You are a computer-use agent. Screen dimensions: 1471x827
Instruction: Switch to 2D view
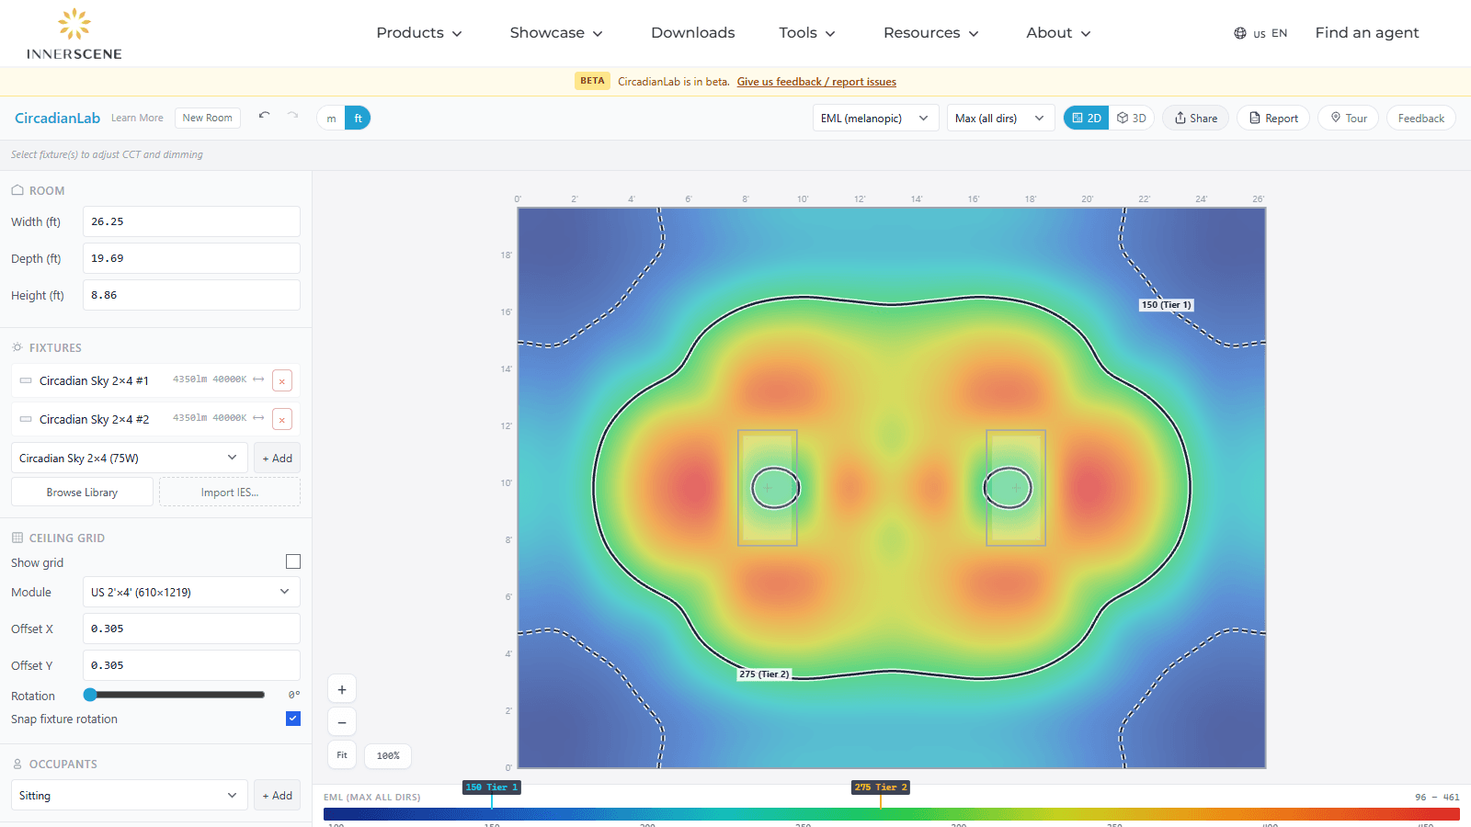(1086, 118)
